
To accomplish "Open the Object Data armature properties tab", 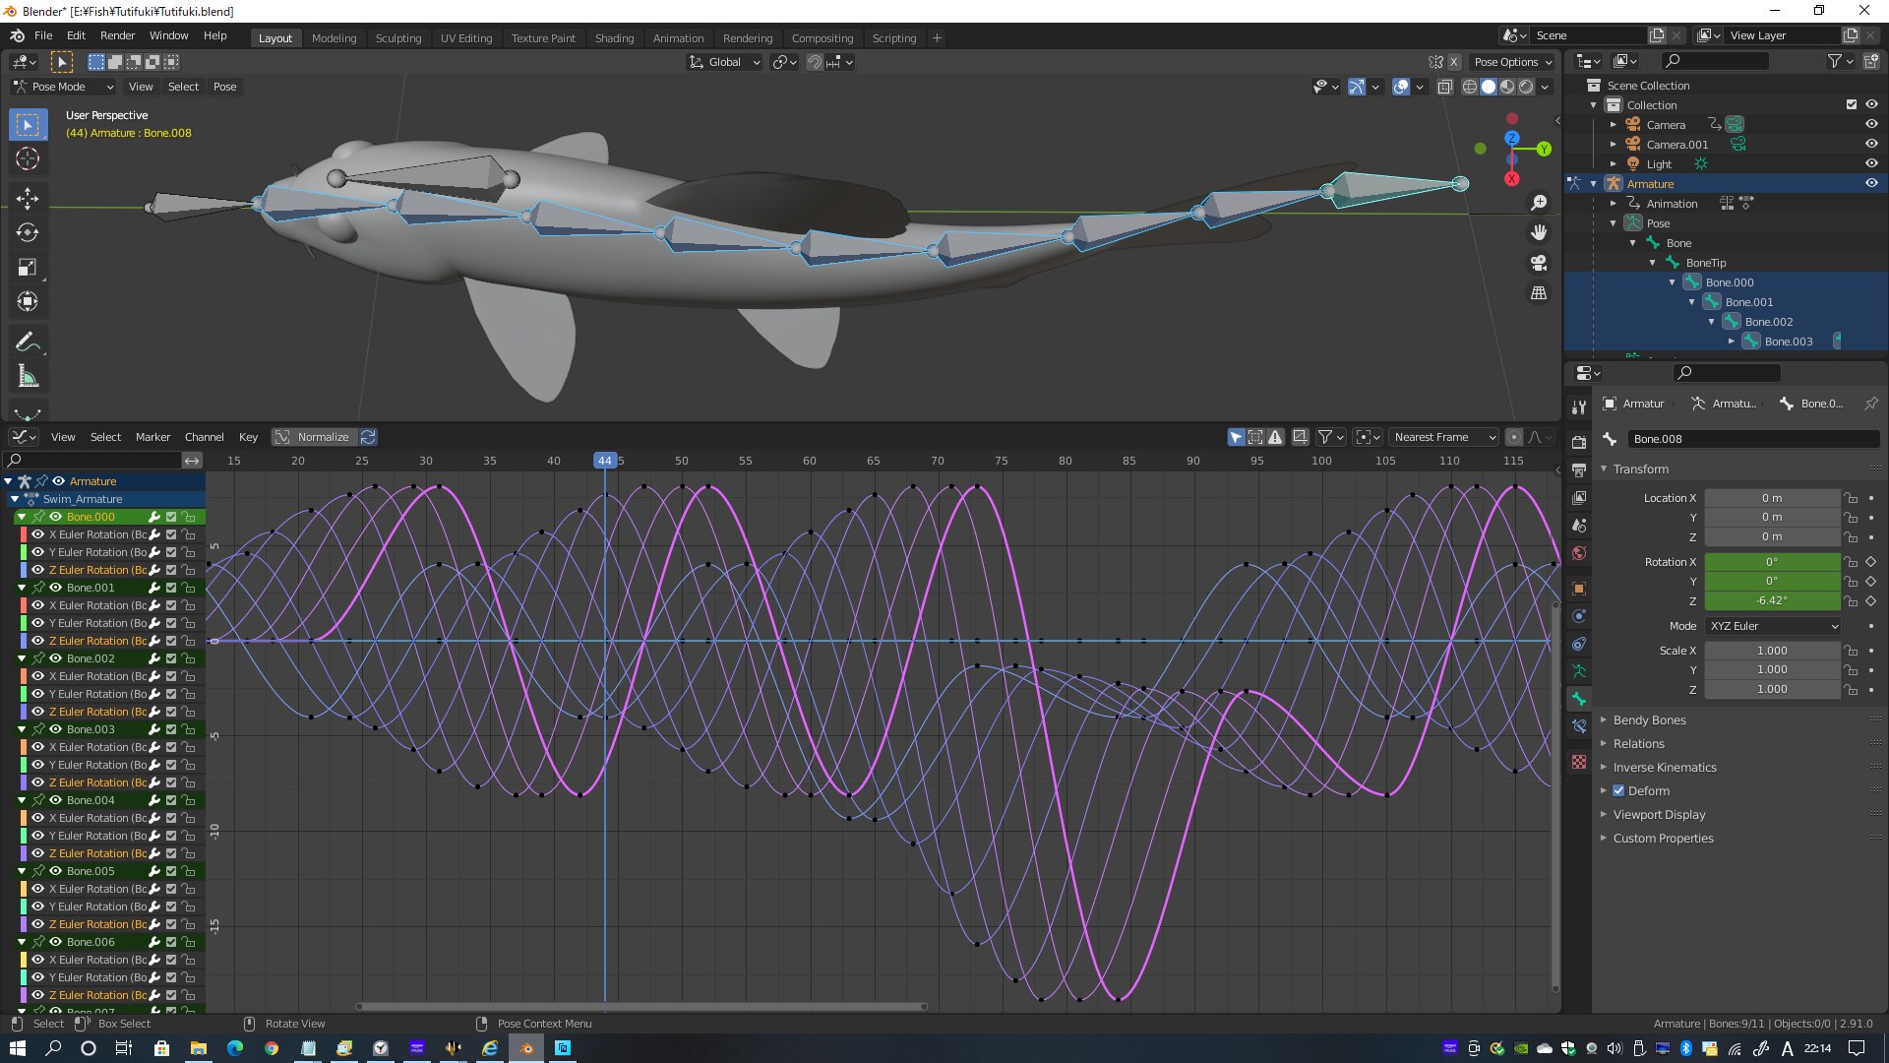I will (x=1579, y=671).
